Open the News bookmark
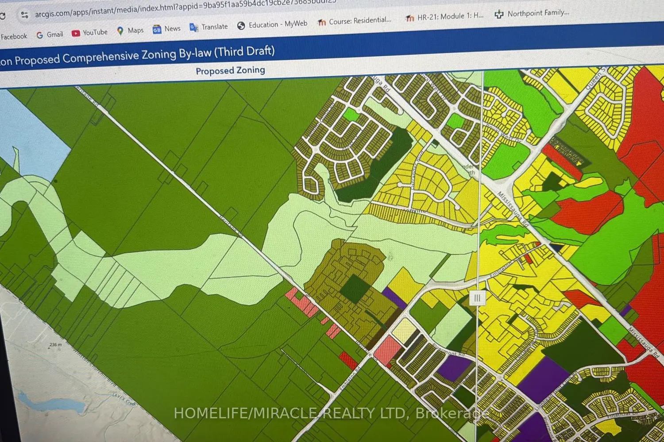 [x=166, y=29]
